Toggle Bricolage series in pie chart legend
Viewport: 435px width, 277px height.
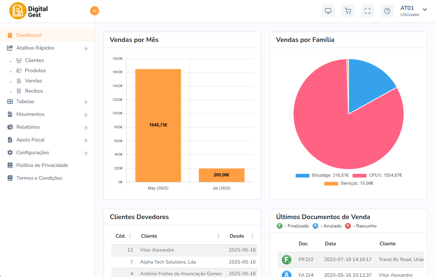pos(322,175)
